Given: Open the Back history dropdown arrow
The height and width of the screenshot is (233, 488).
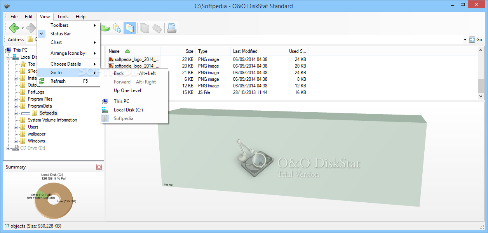Looking at the screenshot, I should click(23, 28).
